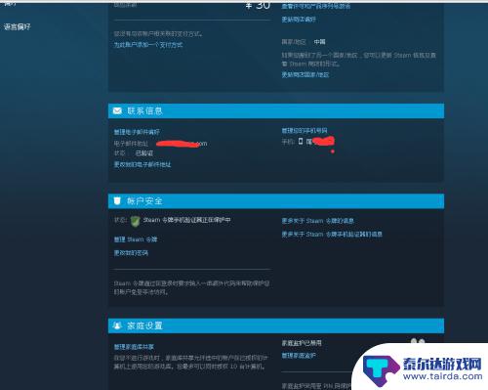Click the country value 中国
Screen dimensions: 488x390
tap(319, 42)
